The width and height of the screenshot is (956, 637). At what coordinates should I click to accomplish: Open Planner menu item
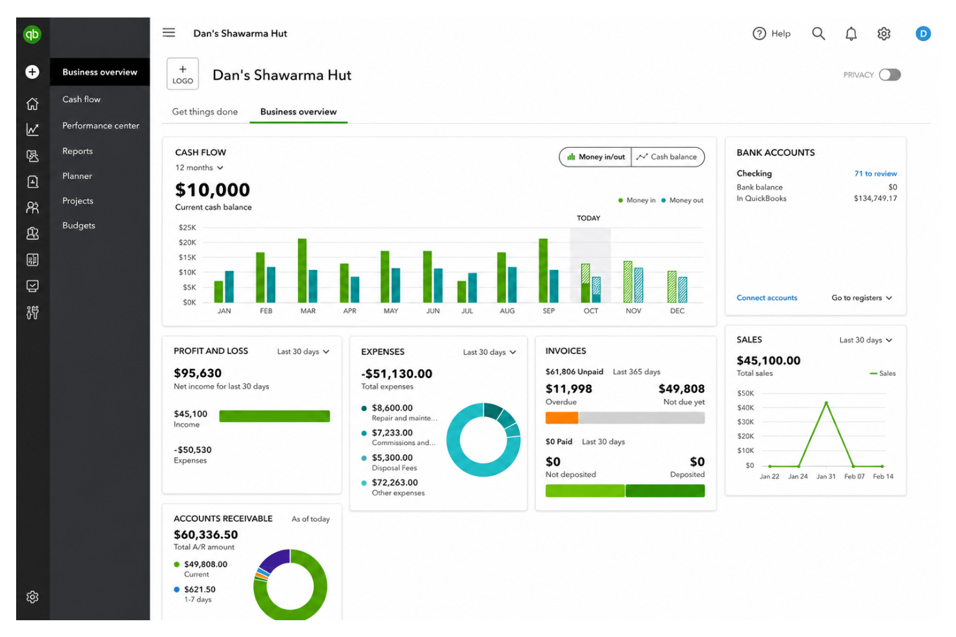(x=77, y=176)
